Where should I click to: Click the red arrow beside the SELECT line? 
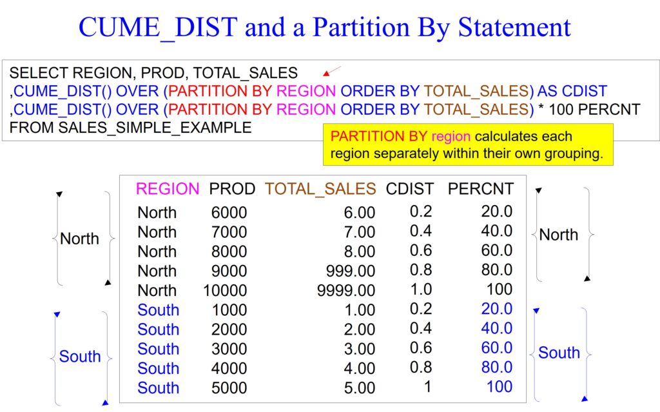331,72
